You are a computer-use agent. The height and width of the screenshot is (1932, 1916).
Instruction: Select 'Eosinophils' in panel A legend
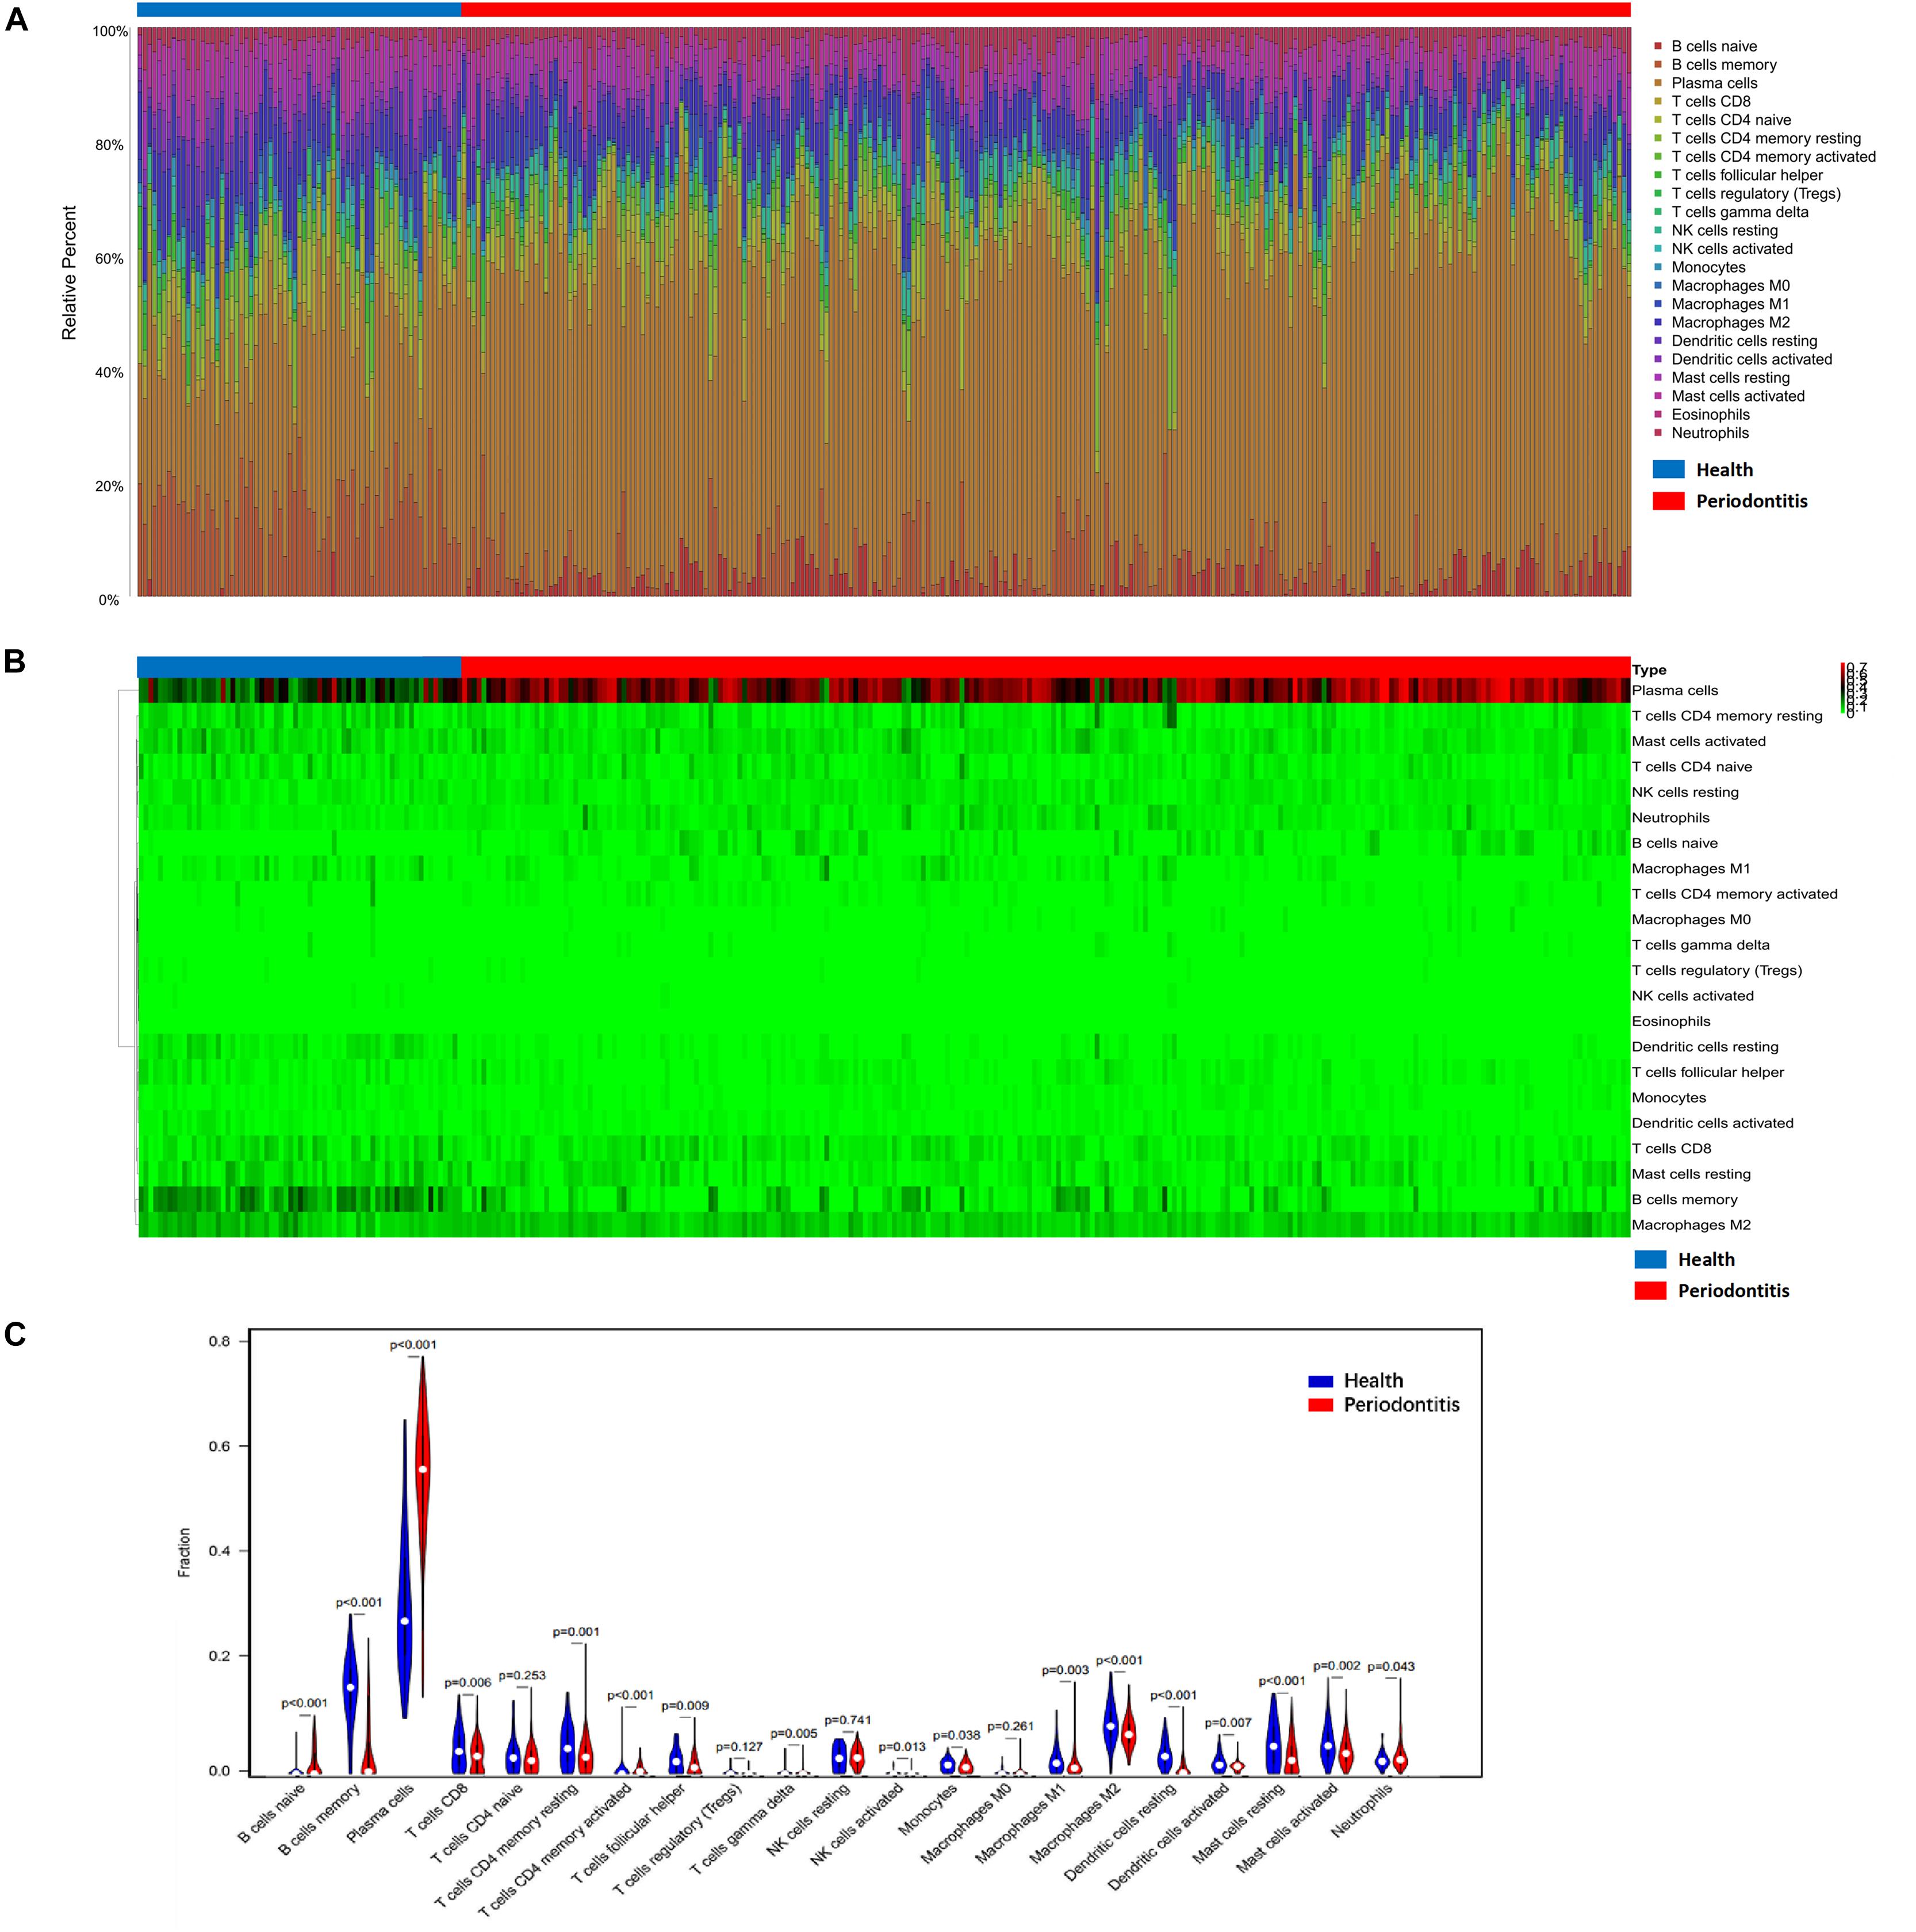tap(1710, 414)
